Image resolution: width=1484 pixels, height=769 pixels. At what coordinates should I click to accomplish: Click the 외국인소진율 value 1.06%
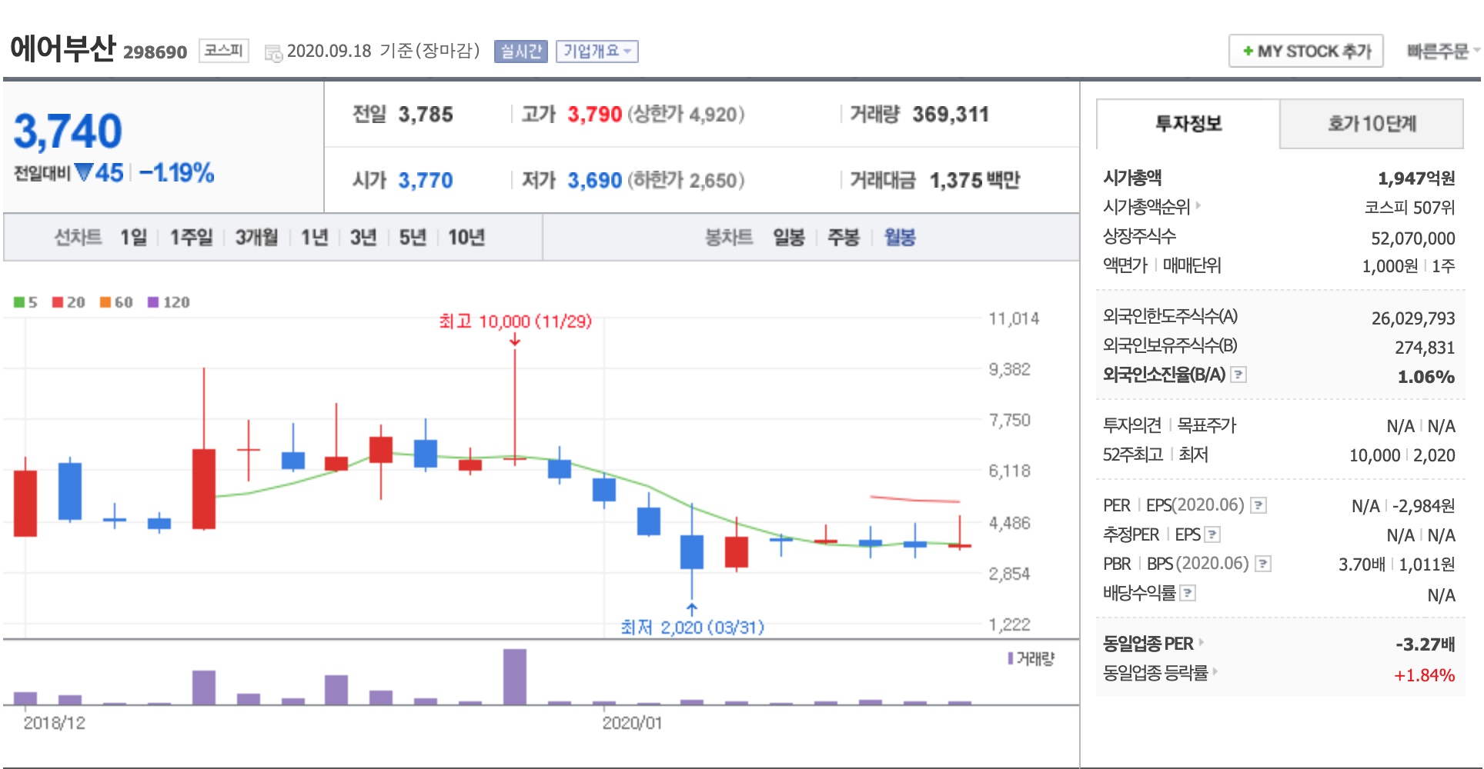1426,377
